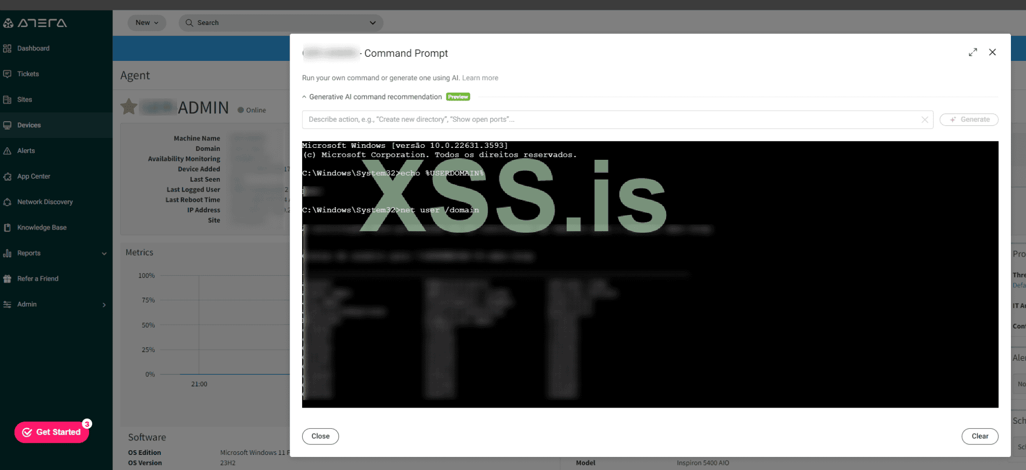Image resolution: width=1026 pixels, height=470 pixels.
Task: Click the Online status indicator
Action: pyautogui.click(x=252, y=110)
